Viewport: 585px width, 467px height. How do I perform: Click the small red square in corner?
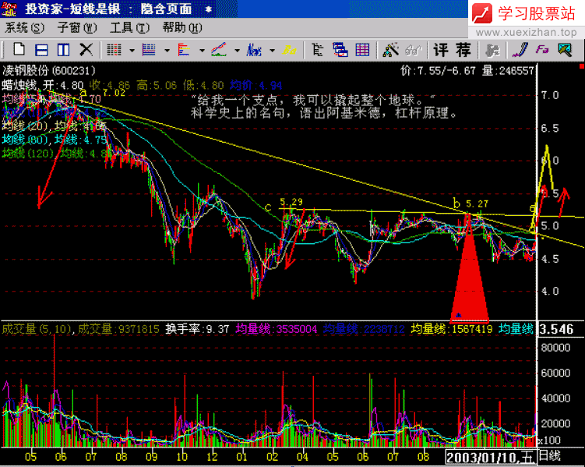582,66
